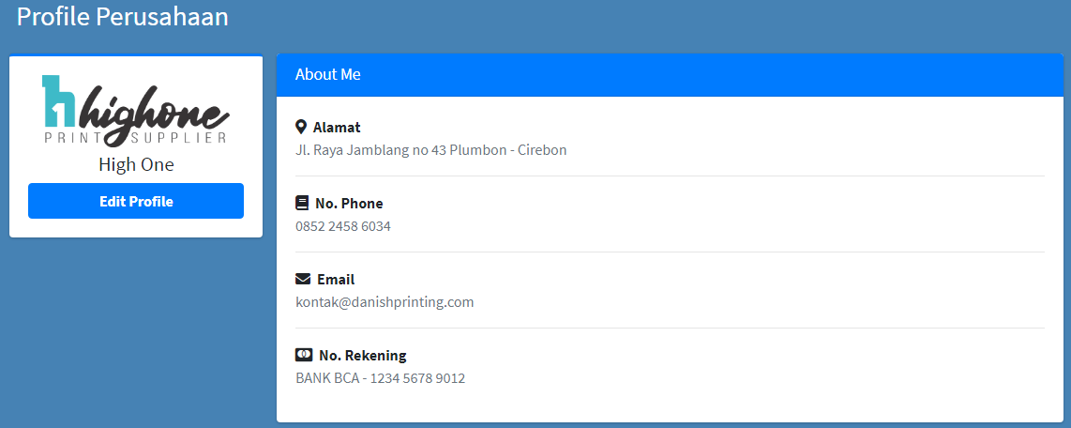Click the phone book icon beside No. Phone
The image size is (1071, 428).
(302, 203)
